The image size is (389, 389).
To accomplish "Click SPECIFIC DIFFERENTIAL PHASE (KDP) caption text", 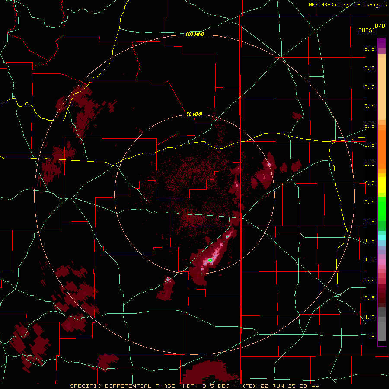I will coord(134,386).
